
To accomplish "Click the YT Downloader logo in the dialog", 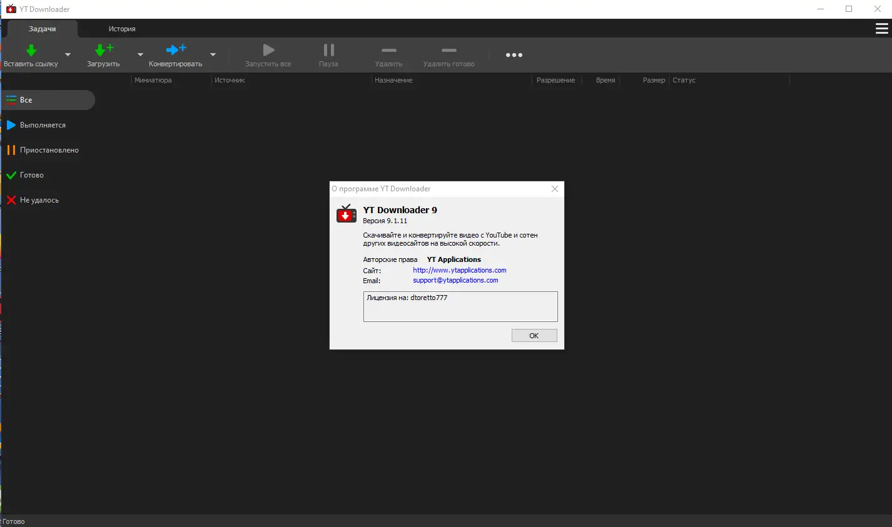I will [x=346, y=213].
